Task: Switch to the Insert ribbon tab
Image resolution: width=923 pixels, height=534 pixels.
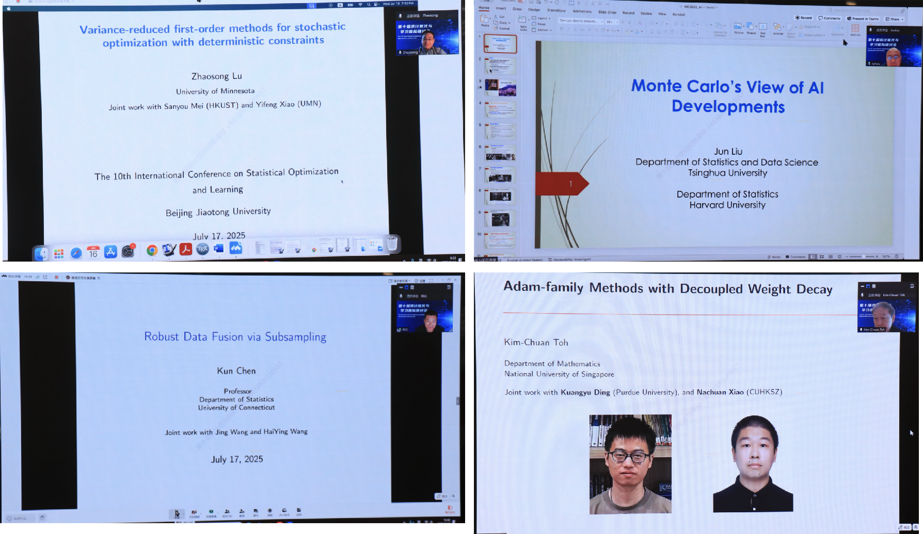Action: (x=501, y=9)
